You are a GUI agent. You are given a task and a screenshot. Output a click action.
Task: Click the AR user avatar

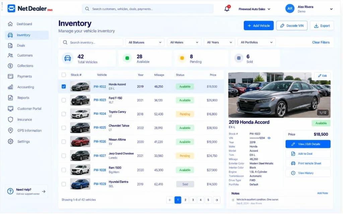[x=290, y=9]
